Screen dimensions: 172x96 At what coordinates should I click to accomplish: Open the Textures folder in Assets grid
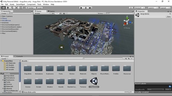click(83, 83)
